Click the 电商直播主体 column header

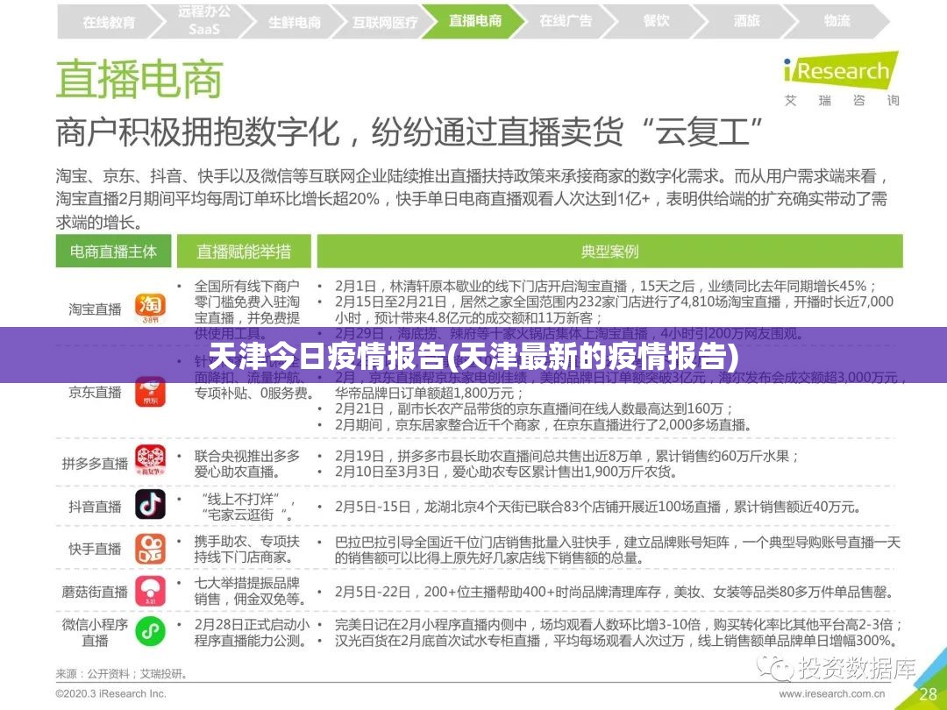coord(113,252)
